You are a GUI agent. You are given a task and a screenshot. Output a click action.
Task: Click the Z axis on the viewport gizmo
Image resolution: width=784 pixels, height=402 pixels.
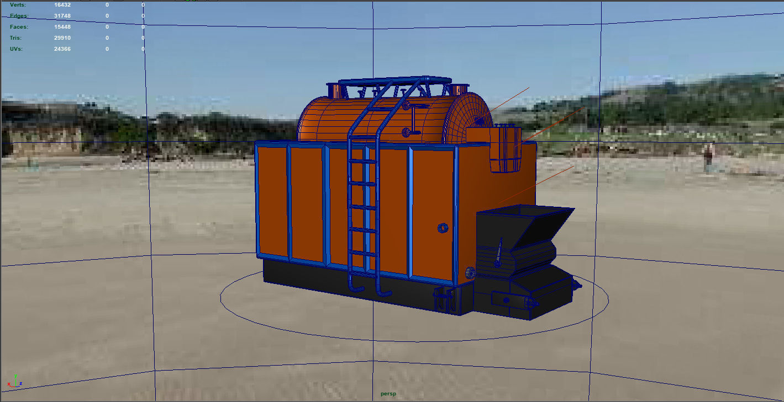(21, 383)
